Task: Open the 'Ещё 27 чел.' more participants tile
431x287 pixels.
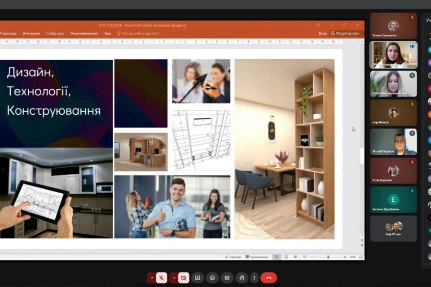Action: click(393, 229)
